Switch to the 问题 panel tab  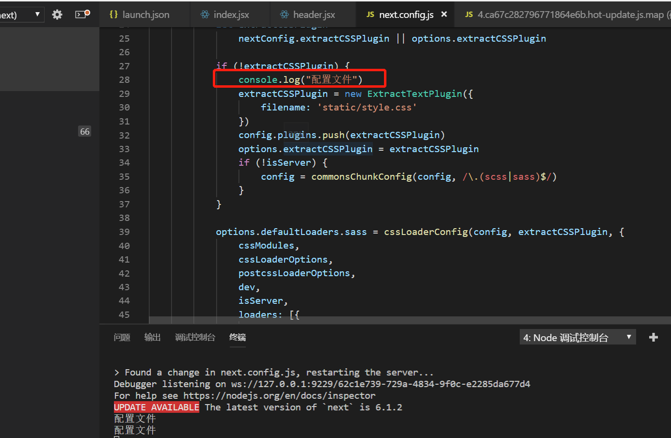[x=122, y=337]
